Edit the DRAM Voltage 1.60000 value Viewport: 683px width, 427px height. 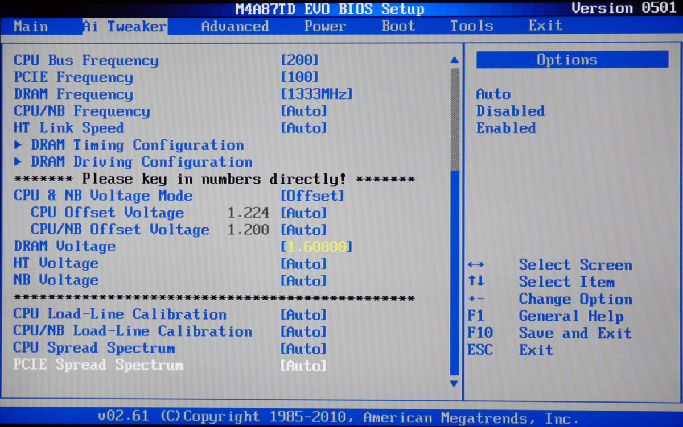(x=317, y=247)
